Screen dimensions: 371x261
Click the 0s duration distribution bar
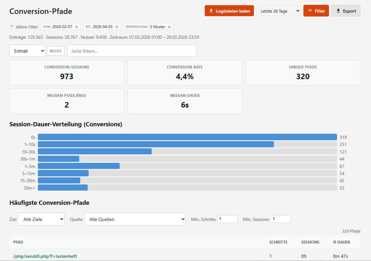(187, 137)
